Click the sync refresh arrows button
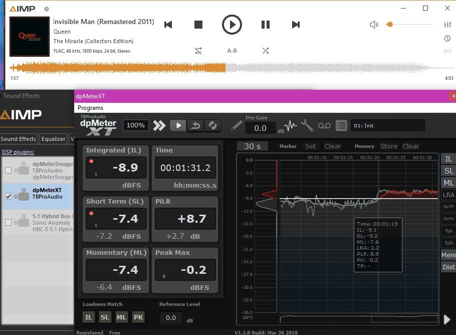This screenshot has height=335, width=456. (x=212, y=126)
